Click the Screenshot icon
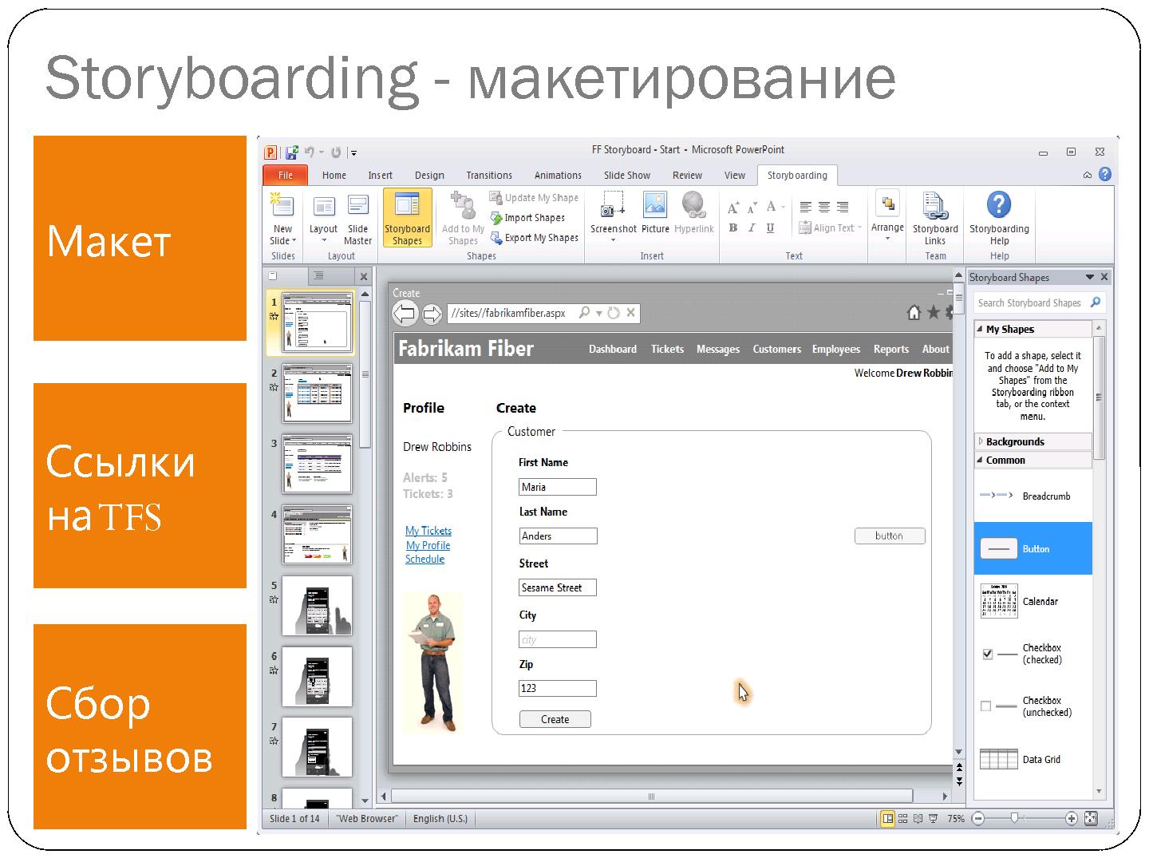This screenshot has width=1149, height=862. point(613,205)
